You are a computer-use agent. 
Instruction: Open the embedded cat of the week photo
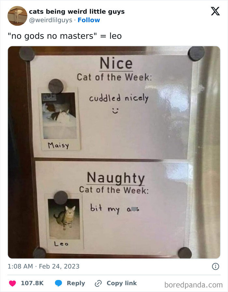pos(114,152)
